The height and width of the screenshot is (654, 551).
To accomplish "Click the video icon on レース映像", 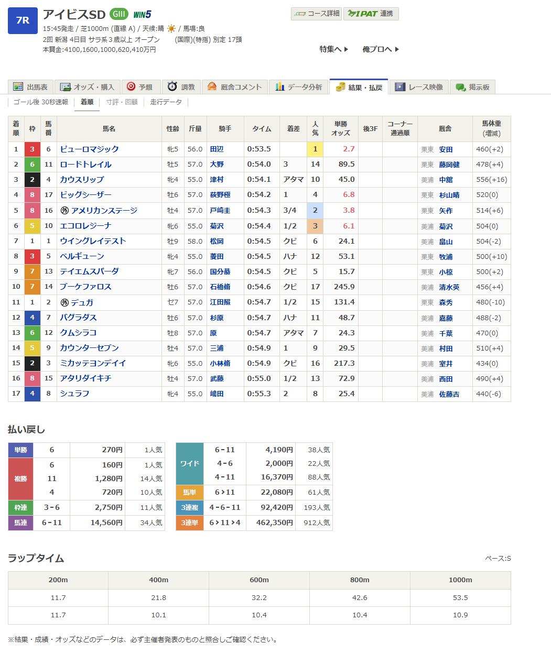I will 400,87.
